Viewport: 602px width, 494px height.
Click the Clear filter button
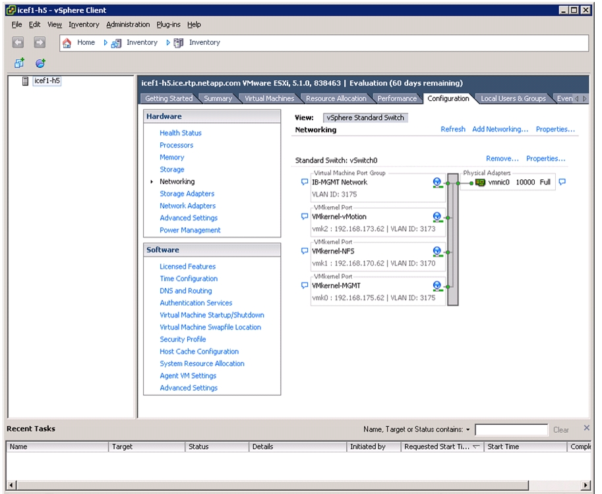[561, 430]
